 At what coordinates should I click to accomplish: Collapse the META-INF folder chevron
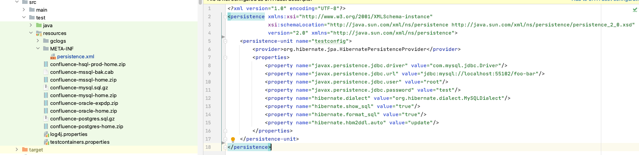38,49
